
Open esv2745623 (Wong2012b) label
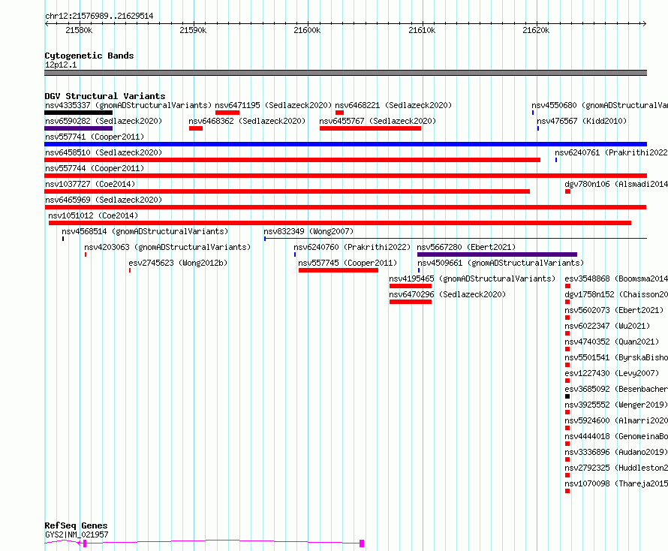[x=178, y=263]
